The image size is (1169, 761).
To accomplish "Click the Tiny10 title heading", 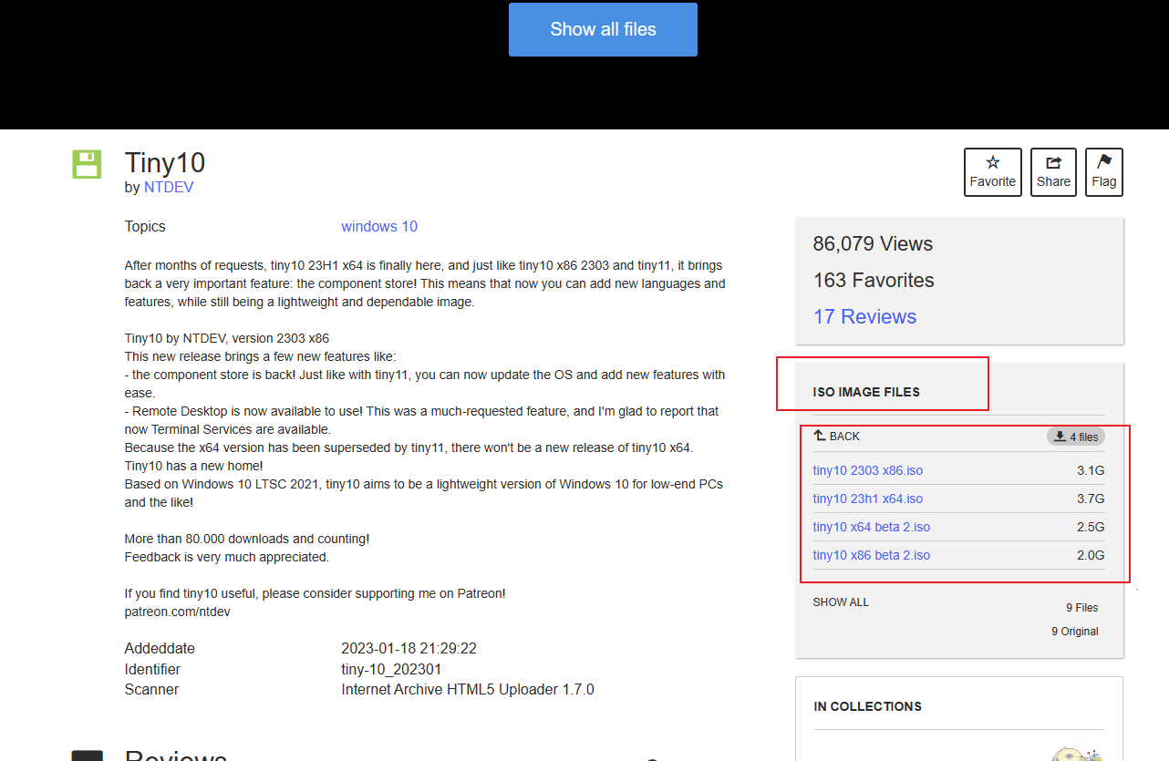I will tap(165, 163).
